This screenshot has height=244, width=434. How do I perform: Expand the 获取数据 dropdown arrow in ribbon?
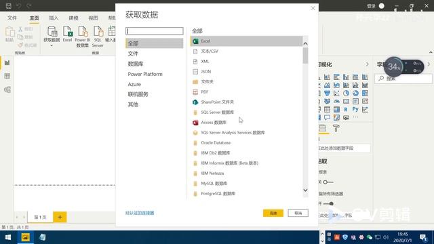click(x=52, y=46)
